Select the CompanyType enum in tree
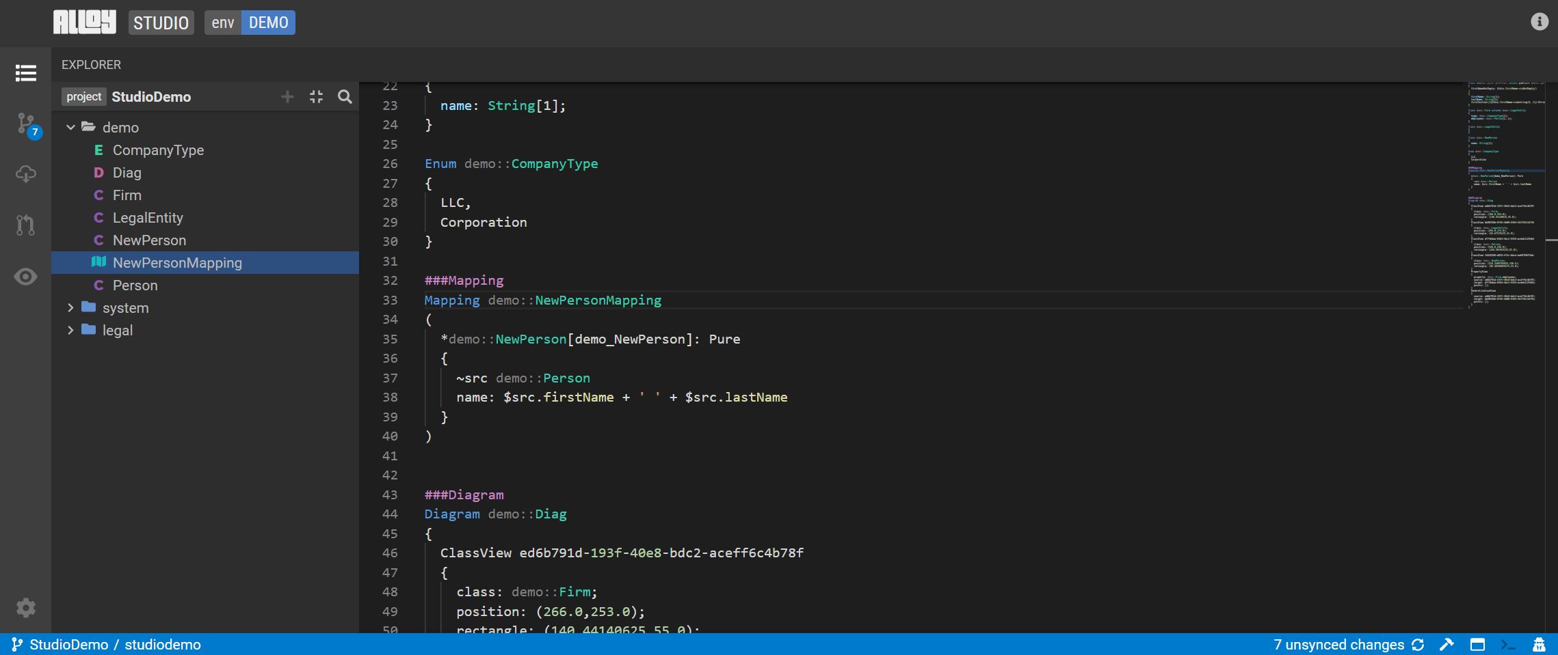Viewport: 1558px width, 655px height. pyautogui.click(x=158, y=150)
